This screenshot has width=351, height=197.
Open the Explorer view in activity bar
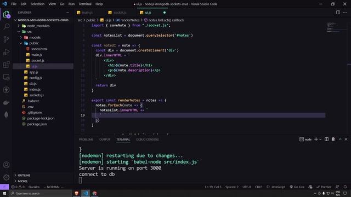tap(6, 15)
